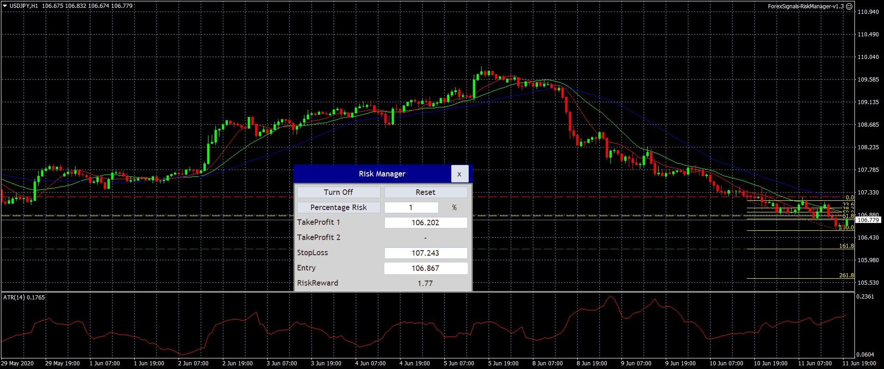Click the ATR(14) 0.1765 indicator label
884x369 pixels.
pyautogui.click(x=24, y=298)
